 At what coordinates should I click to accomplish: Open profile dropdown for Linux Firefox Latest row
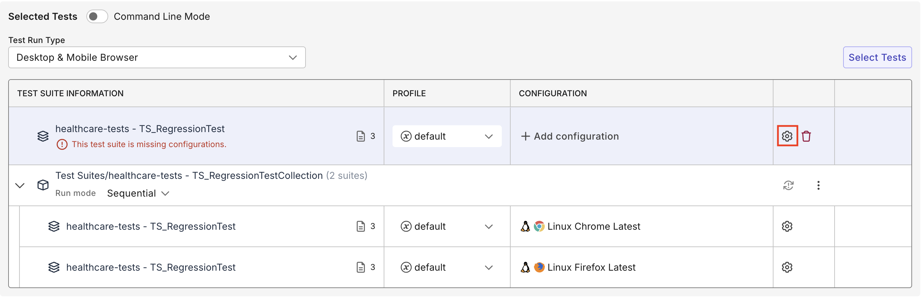(447, 268)
